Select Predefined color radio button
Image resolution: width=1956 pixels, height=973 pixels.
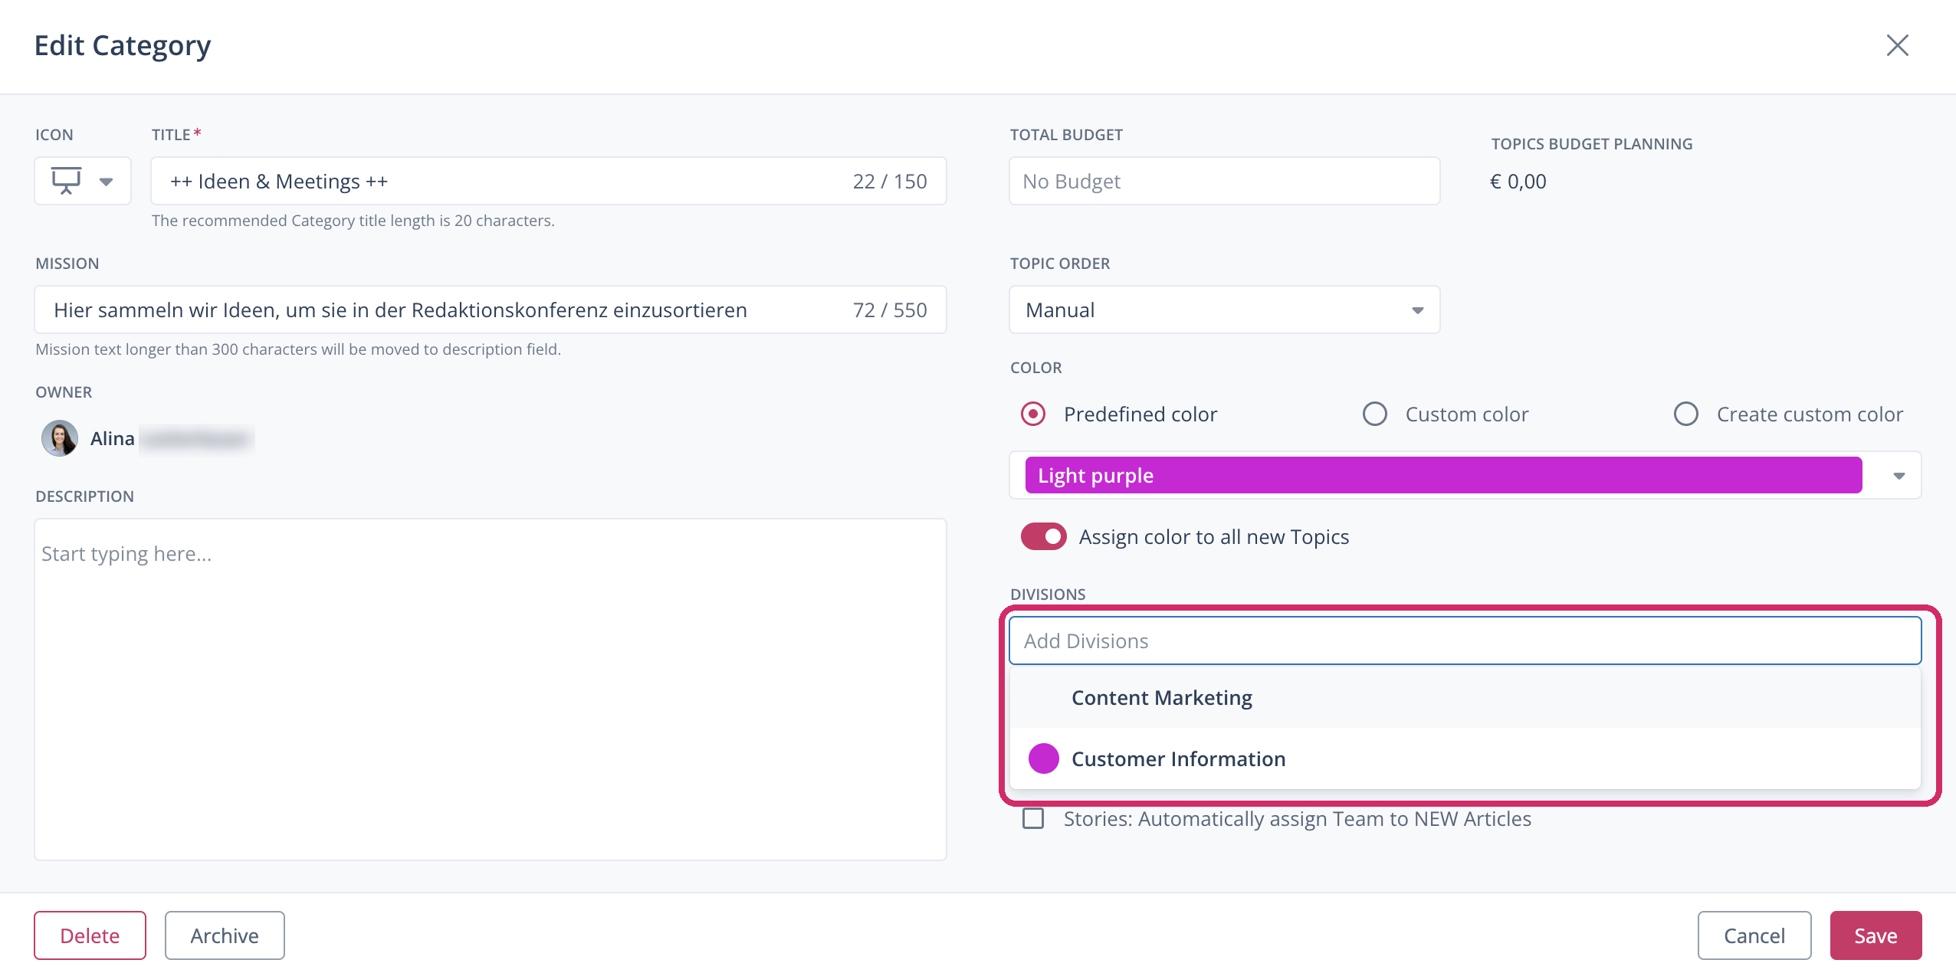point(1033,414)
